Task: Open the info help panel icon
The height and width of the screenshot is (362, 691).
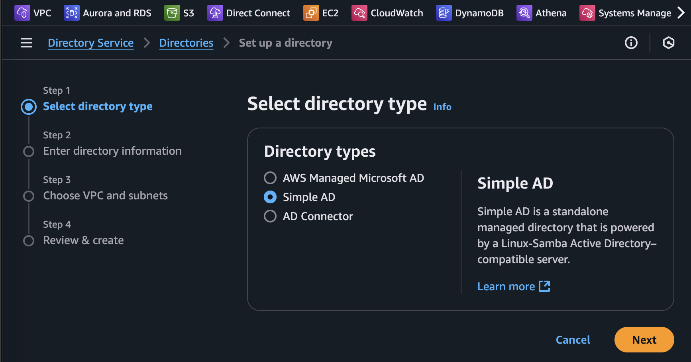Action: tap(631, 43)
